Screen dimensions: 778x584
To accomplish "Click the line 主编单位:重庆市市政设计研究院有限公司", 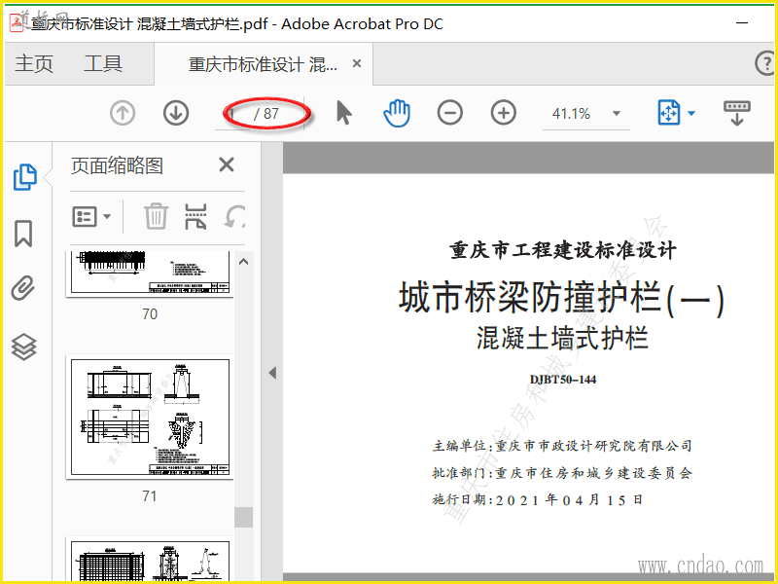I will [x=562, y=446].
